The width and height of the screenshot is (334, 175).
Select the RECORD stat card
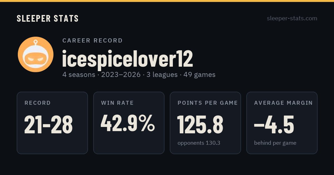pyautogui.click(x=52, y=123)
